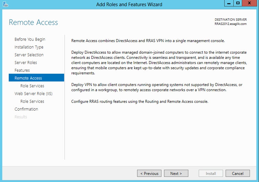Click the greyed-out Results step
This screenshot has width=259, height=182.
21,117
